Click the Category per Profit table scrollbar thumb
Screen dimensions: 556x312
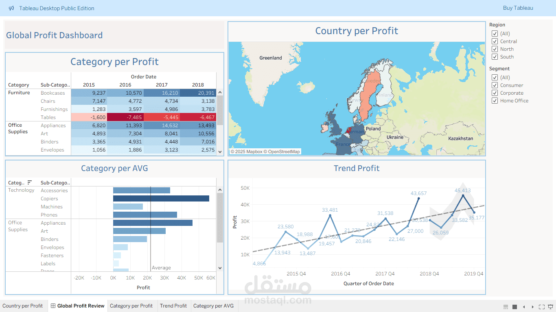[x=220, y=110]
